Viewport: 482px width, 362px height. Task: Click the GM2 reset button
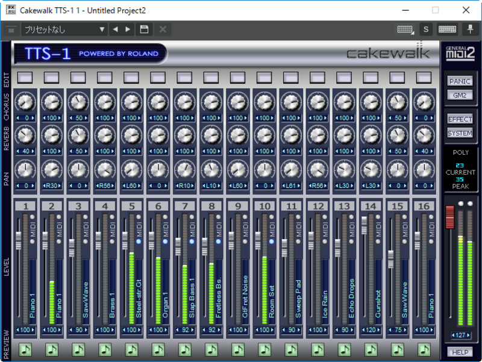pos(460,95)
